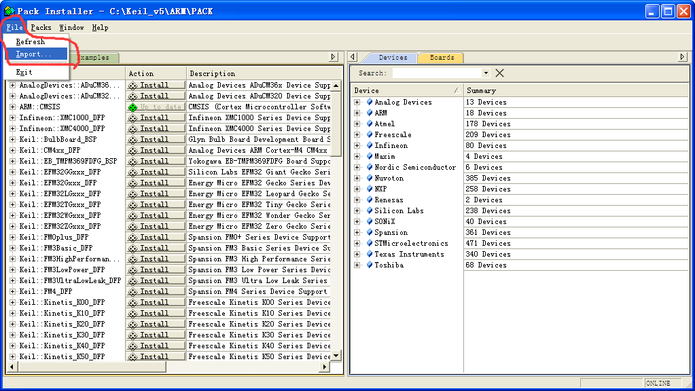The height and width of the screenshot is (391, 695).
Task: Click packs list horizontal scrollbar right arrow
Action: [x=325, y=367]
